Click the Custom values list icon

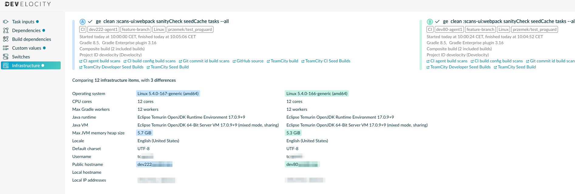(6, 48)
